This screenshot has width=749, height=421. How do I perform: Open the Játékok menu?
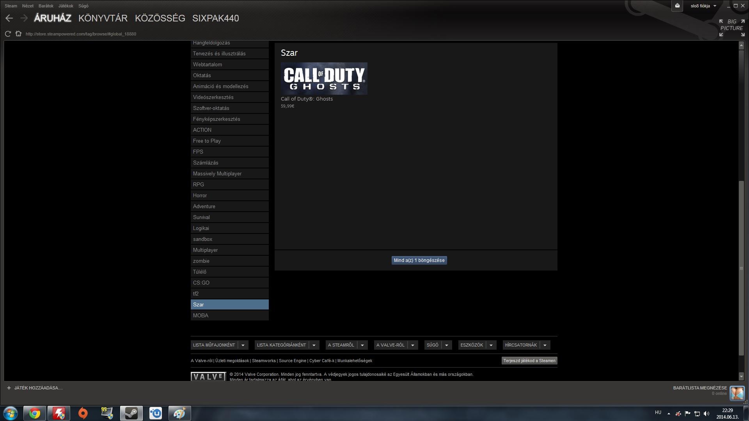pyautogui.click(x=66, y=6)
